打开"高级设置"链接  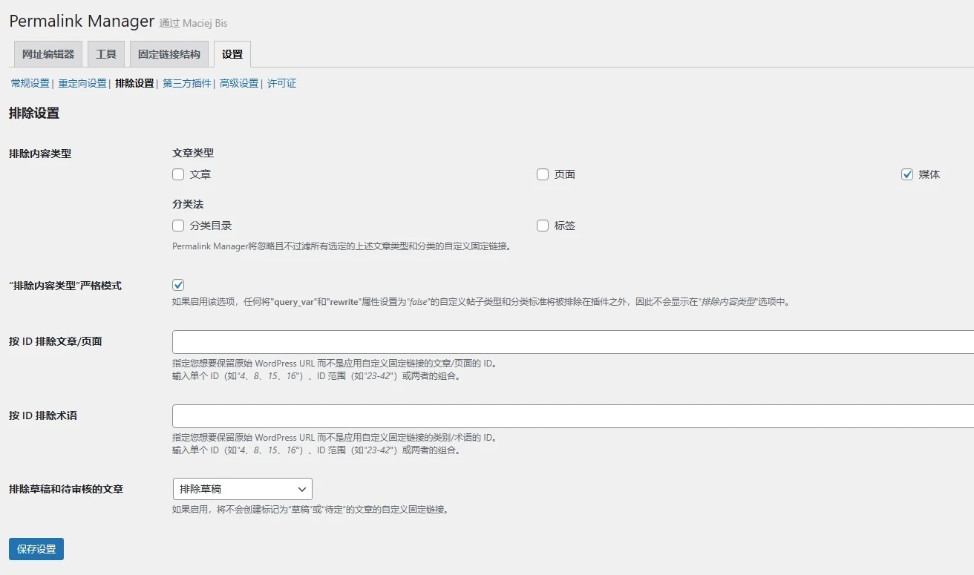coord(238,84)
